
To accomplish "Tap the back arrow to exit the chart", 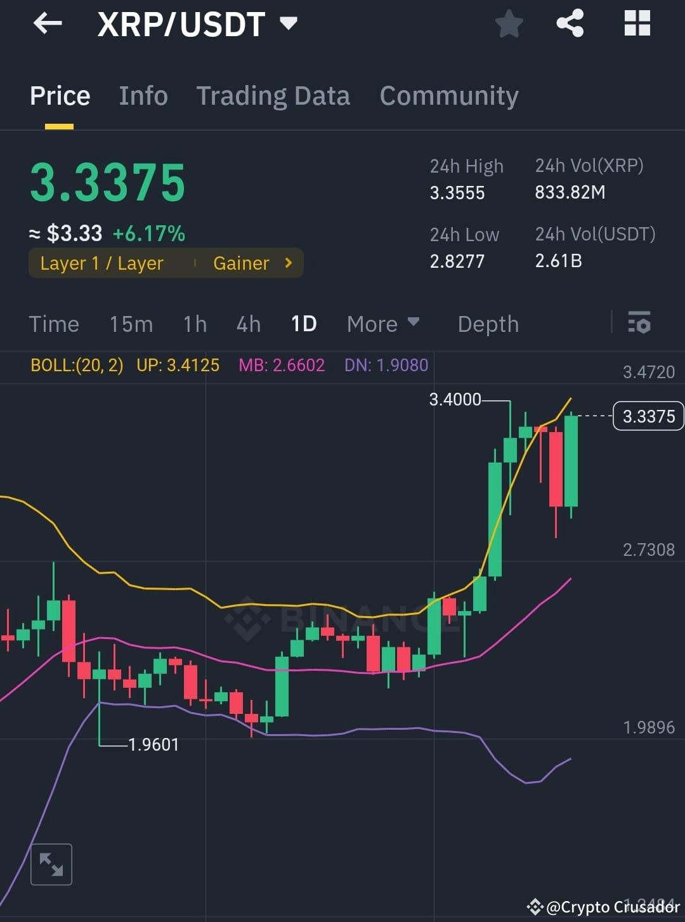I will pyautogui.click(x=48, y=23).
